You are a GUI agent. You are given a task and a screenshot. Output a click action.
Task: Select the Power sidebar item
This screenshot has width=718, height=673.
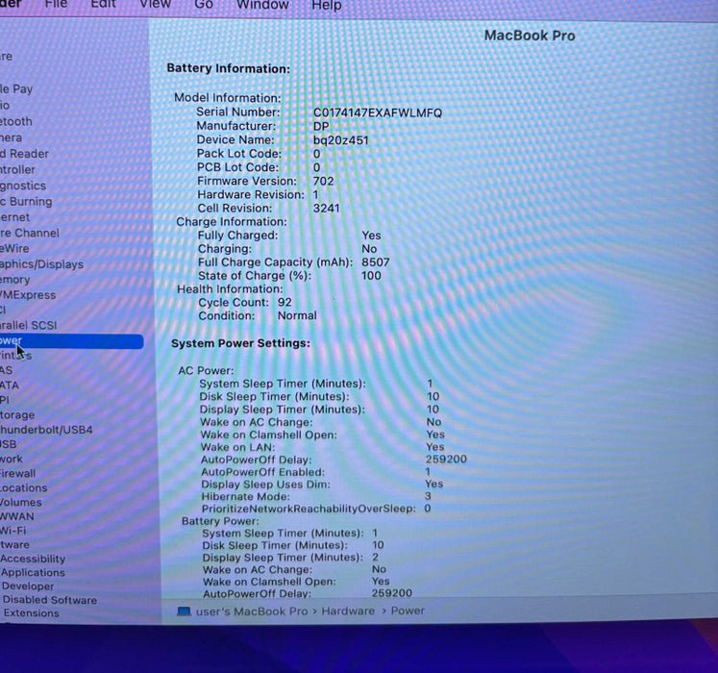click(71, 341)
